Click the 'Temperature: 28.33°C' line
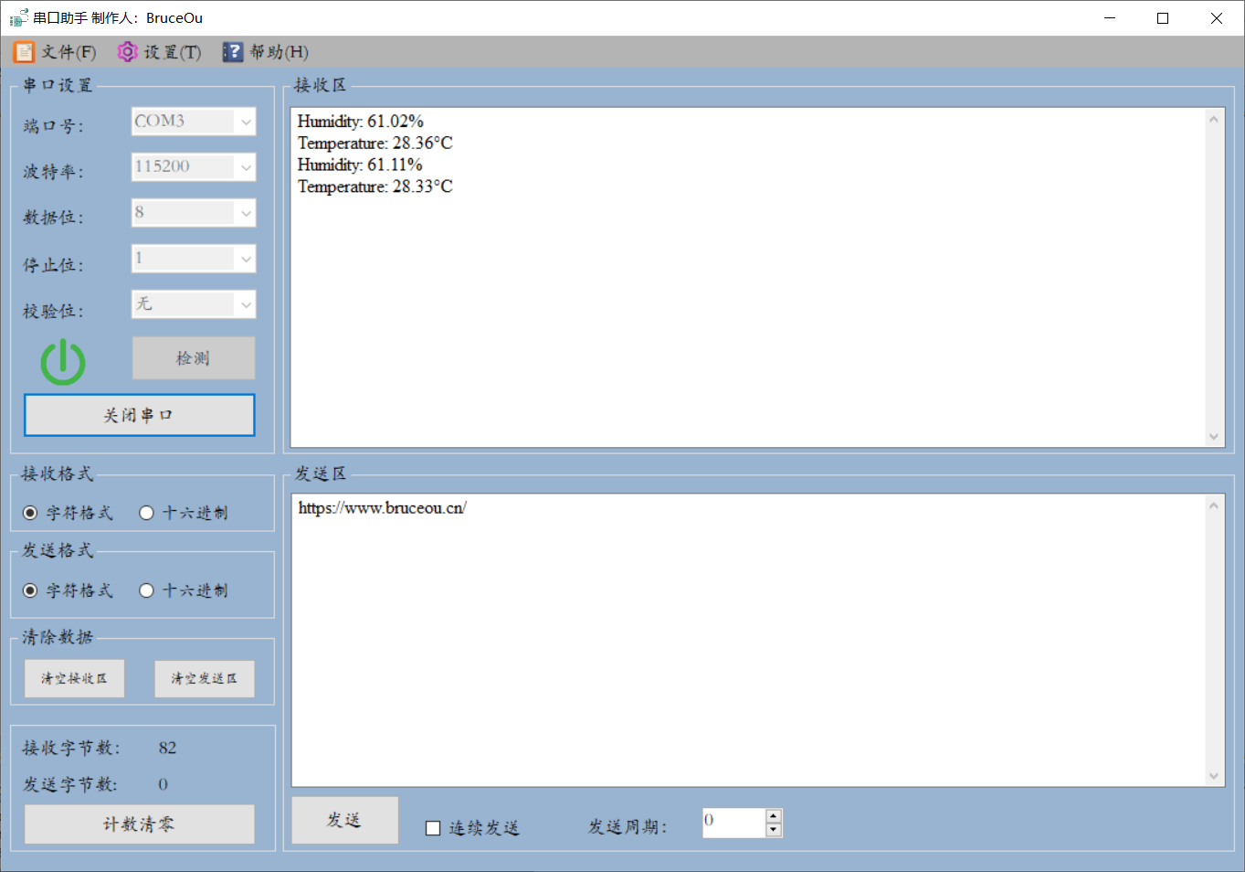The height and width of the screenshot is (872, 1245). [375, 187]
